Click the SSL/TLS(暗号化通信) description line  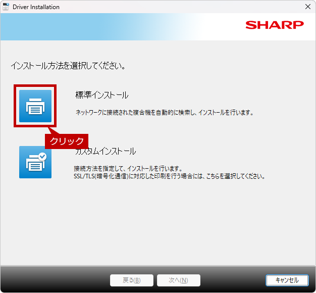point(169,176)
